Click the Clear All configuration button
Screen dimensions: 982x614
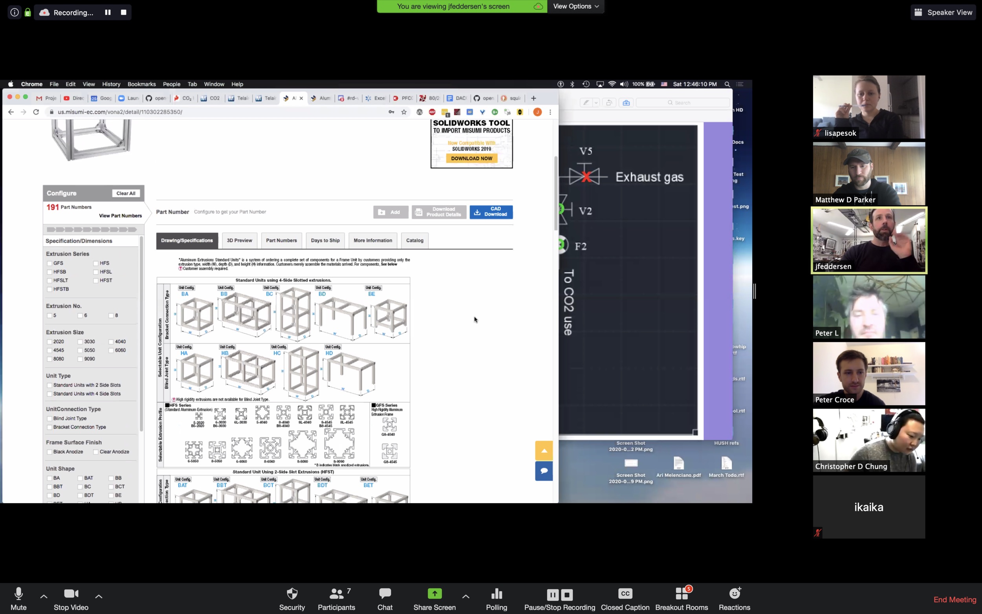(x=125, y=193)
